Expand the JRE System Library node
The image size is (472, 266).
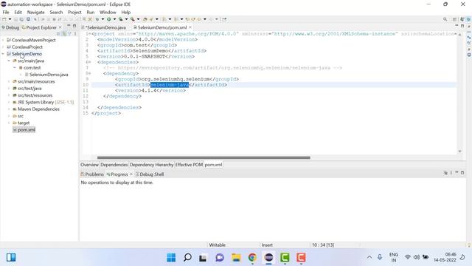(9, 102)
